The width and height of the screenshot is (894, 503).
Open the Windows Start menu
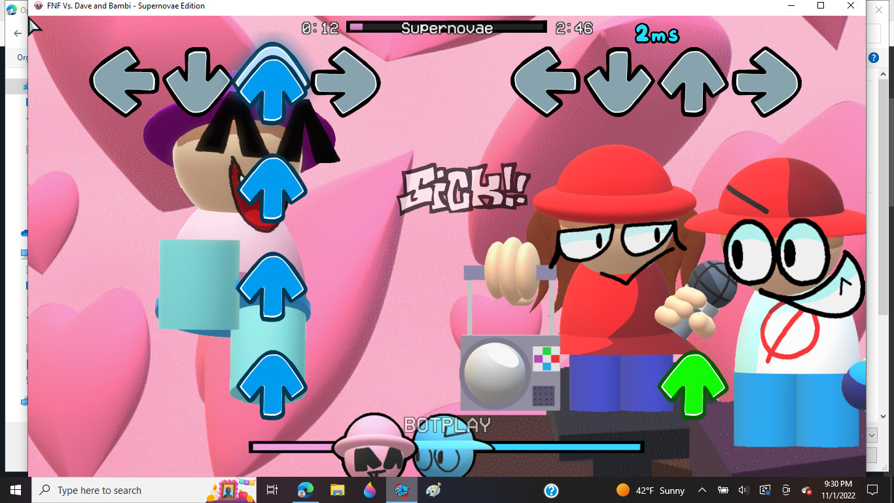coord(15,490)
